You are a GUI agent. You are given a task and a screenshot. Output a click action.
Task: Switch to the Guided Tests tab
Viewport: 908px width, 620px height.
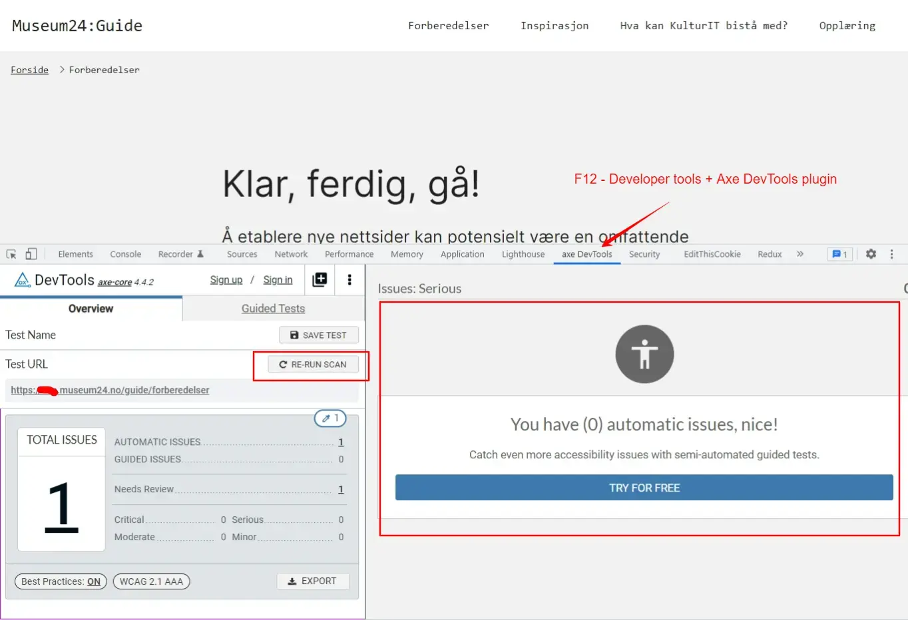[273, 309]
